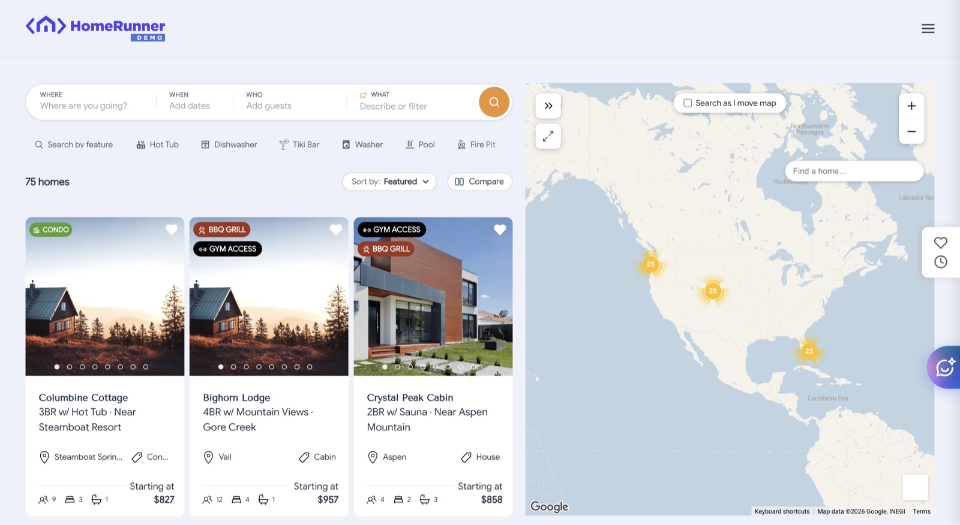Filter by Hot Tub feature
The image size is (960, 525).
click(157, 144)
